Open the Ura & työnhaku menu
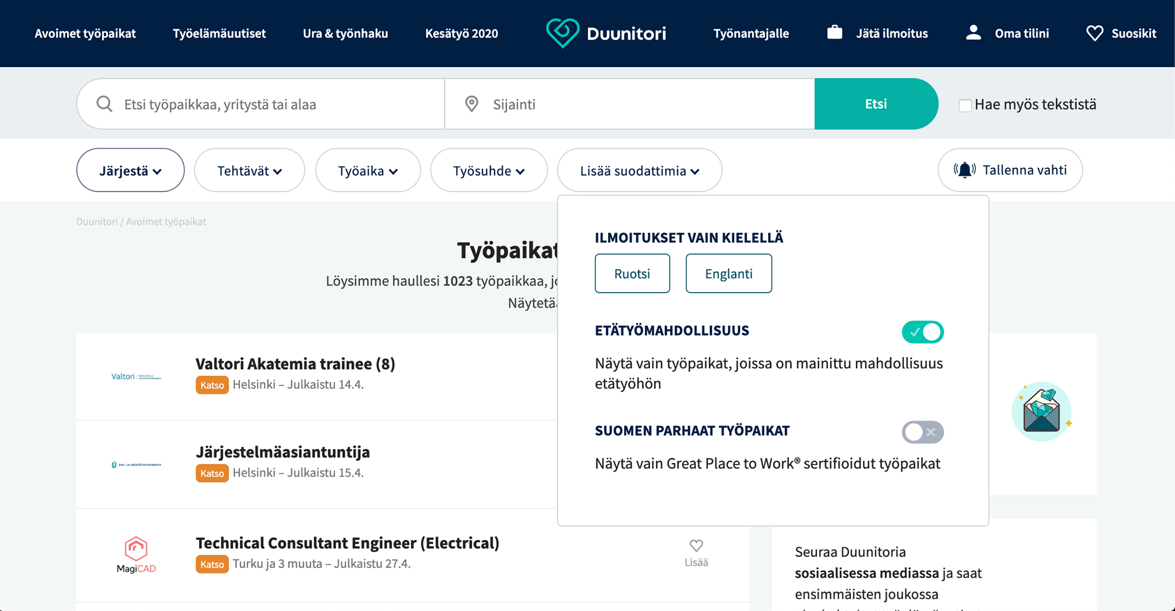 tap(345, 33)
